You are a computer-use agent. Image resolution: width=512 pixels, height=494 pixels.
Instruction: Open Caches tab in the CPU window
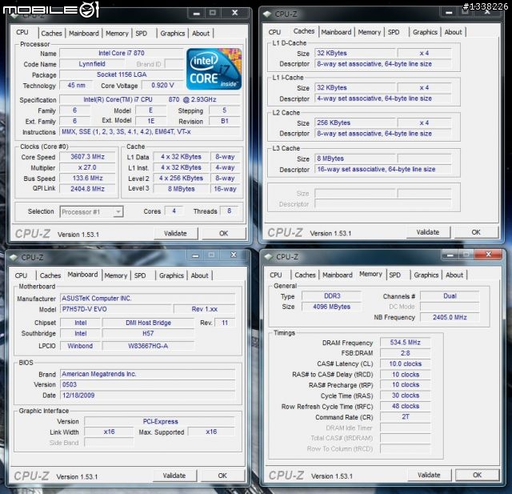click(x=51, y=34)
